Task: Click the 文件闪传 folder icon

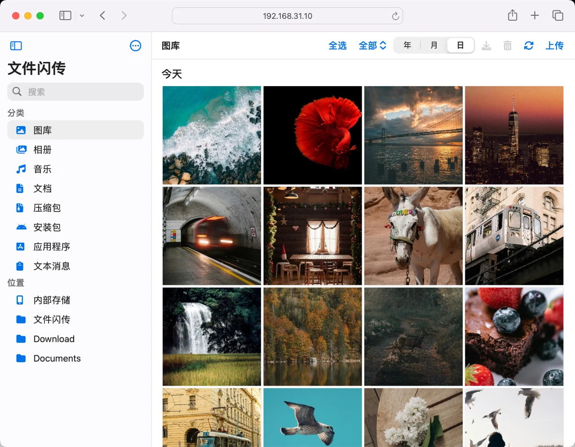Action: click(x=21, y=320)
